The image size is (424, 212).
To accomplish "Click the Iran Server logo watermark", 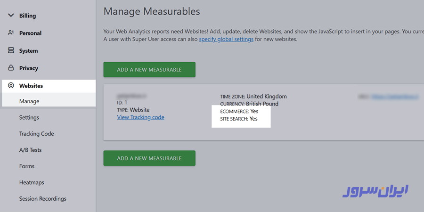I will tap(375, 190).
